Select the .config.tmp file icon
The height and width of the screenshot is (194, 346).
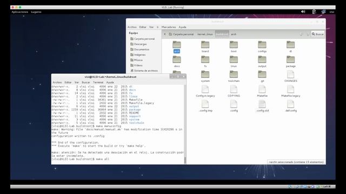click(x=205, y=104)
